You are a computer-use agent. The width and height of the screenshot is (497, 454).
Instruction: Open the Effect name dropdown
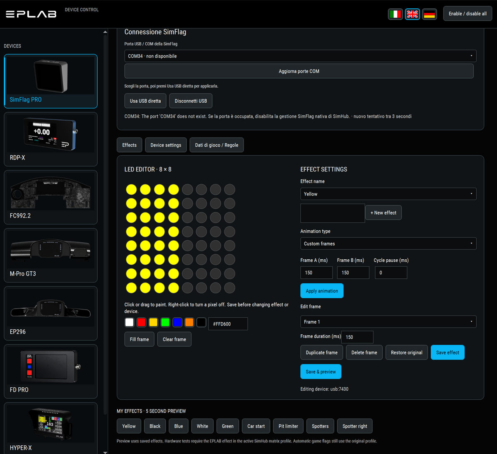(388, 194)
